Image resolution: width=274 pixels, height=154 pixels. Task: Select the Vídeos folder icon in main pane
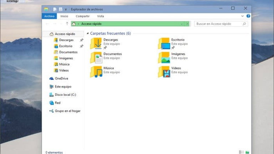pos(164,72)
